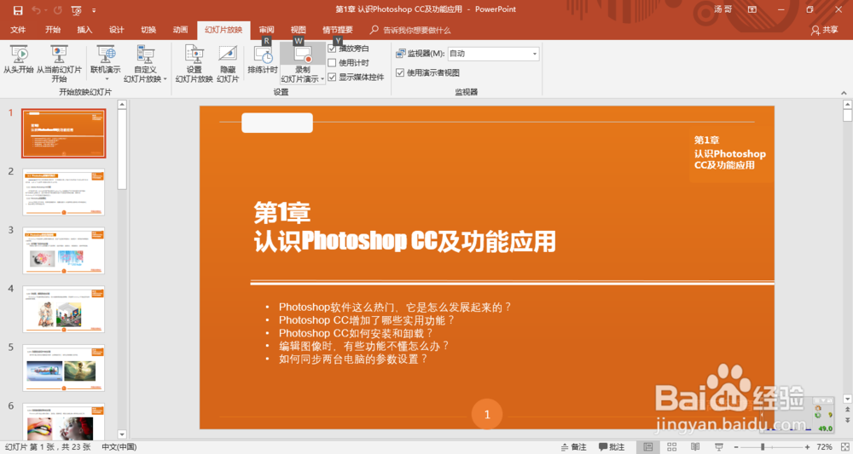
Task: Click main editor scroll up arrow
Action: click(847, 104)
